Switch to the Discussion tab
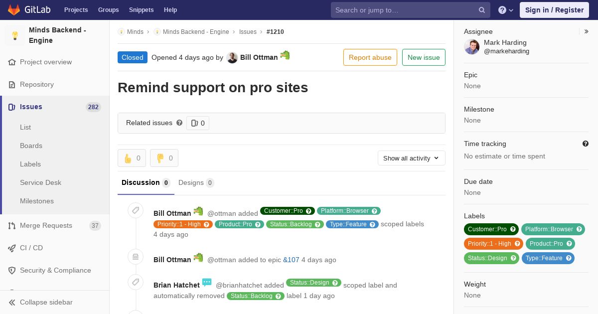Screen dimensions: 598x314 tap(146, 183)
